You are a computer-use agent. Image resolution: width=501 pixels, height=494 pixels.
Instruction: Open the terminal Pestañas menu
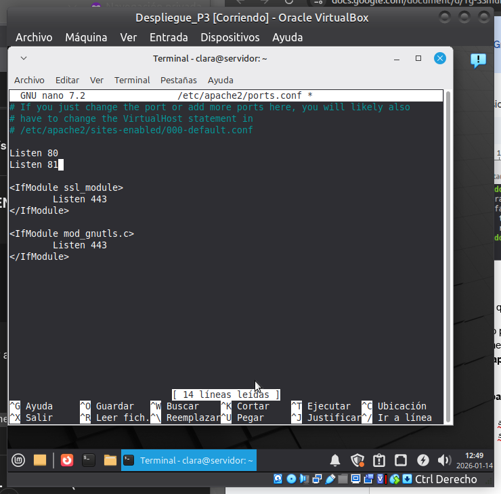click(x=178, y=80)
